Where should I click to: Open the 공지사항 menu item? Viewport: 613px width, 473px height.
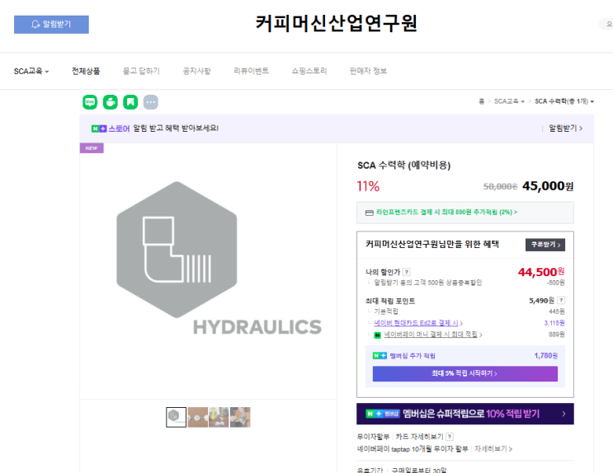click(x=196, y=71)
